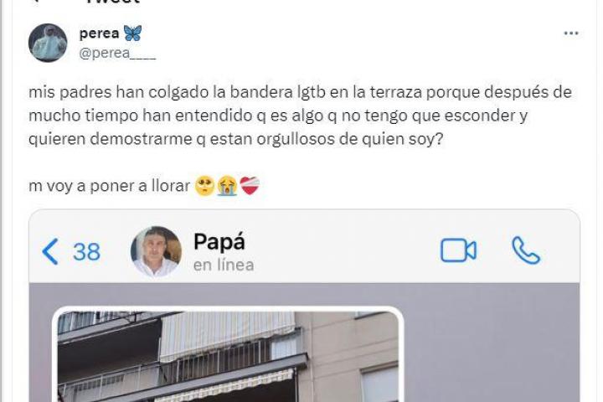The width and height of the screenshot is (603, 402).
Task: Click the loudly crying face emoji
Action: click(x=227, y=186)
